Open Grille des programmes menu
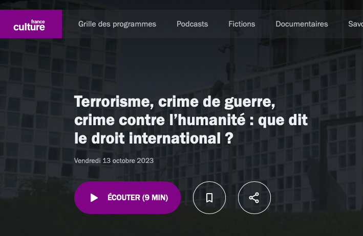This screenshot has height=236, width=363. (x=117, y=24)
